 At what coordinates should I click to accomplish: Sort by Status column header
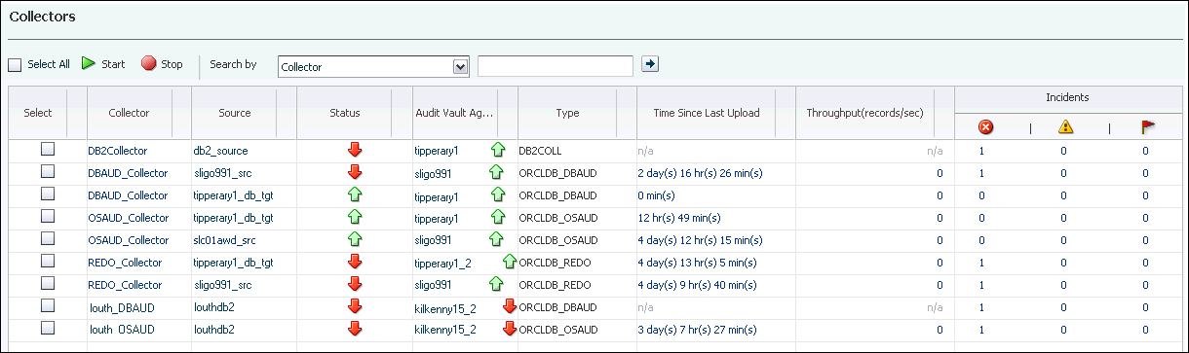point(345,113)
